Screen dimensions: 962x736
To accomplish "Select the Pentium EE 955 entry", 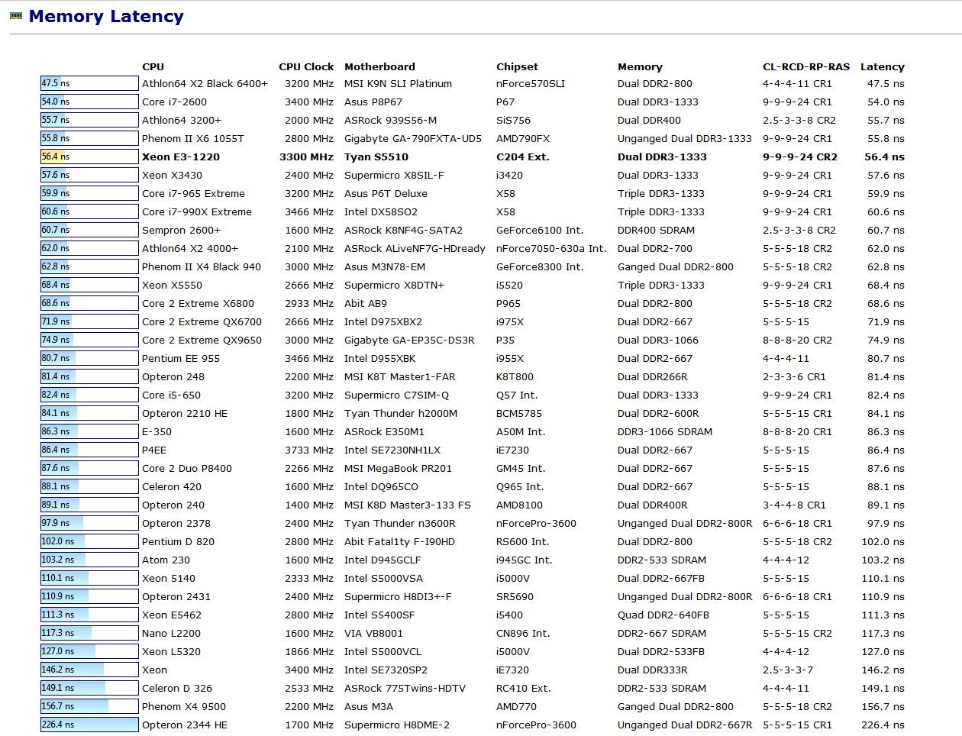I will pyautogui.click(x=181, y=358).
